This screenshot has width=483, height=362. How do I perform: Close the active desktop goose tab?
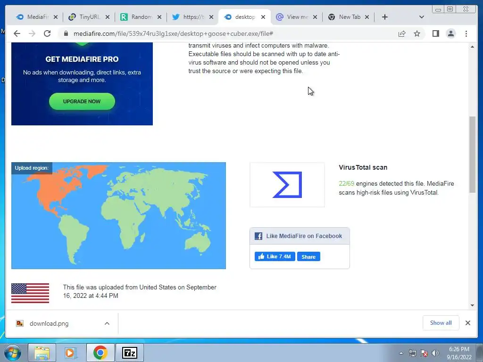(x=263, y=17)
